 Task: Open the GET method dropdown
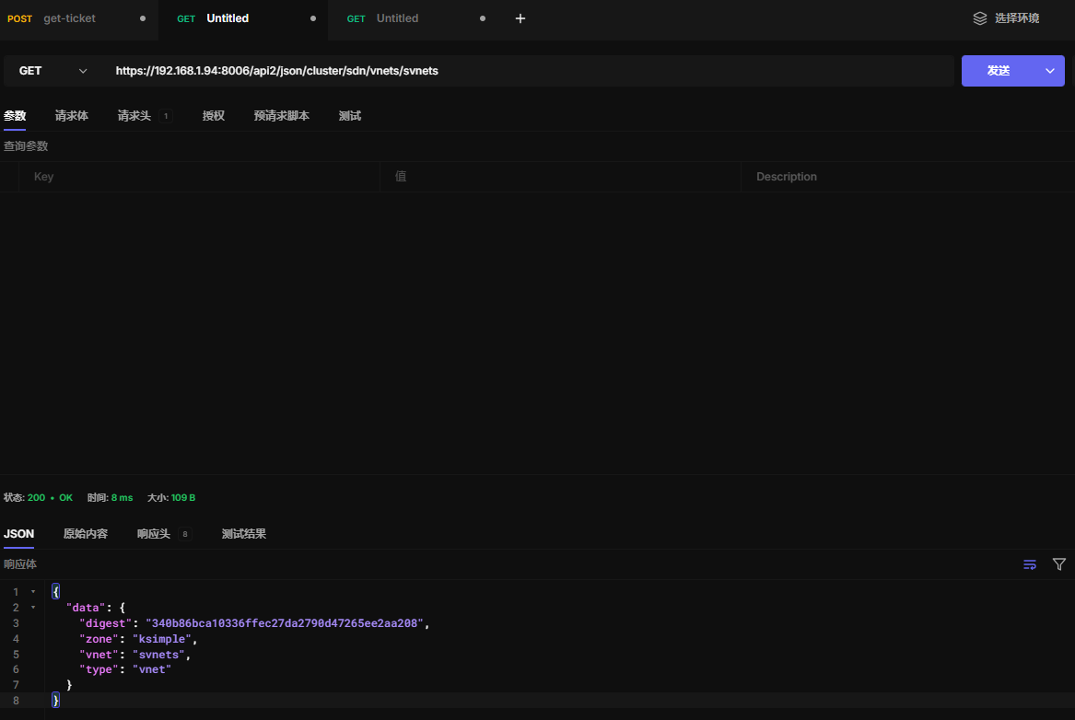click(x=53, y=71)
